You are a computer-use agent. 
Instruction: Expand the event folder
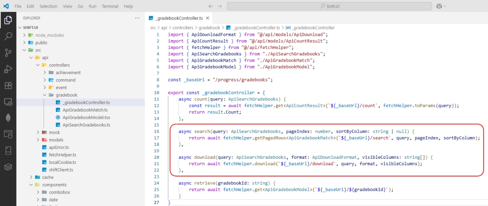(x=44, y=87)
